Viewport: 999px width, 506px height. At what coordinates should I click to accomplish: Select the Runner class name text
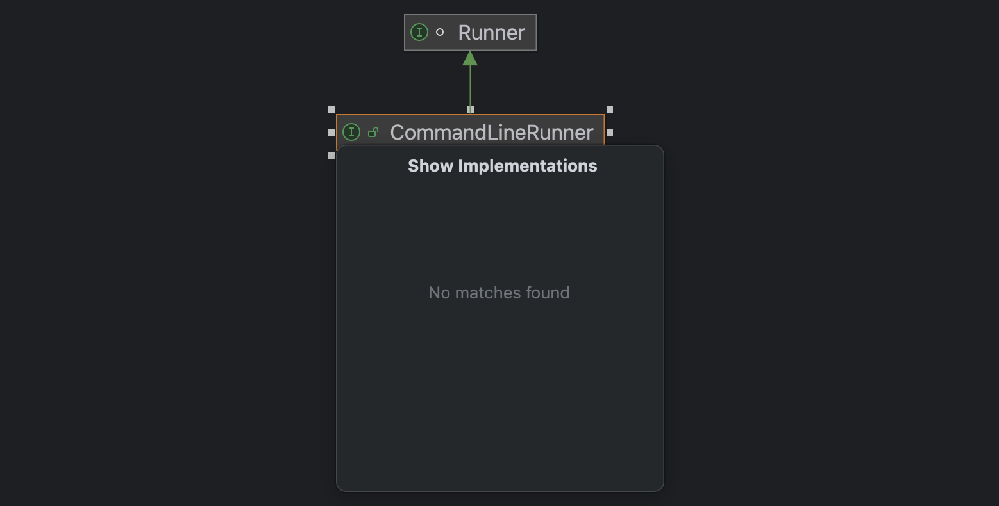coord(491,33)
